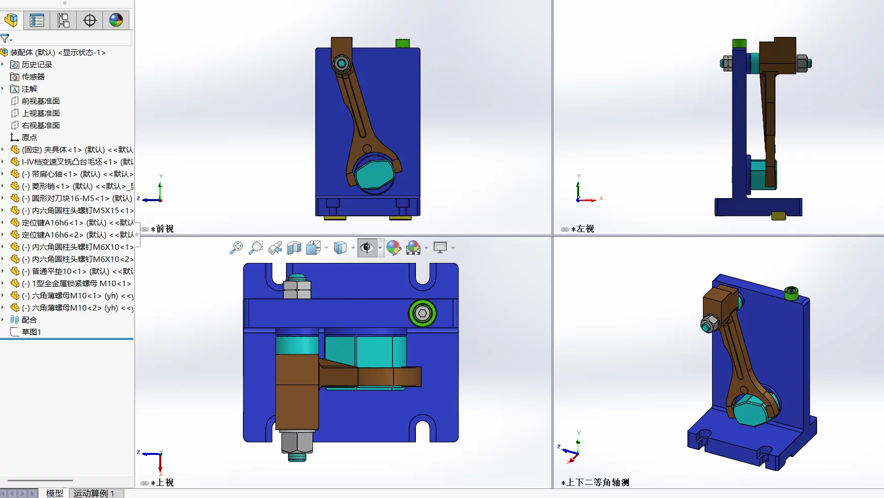Click the link icon beside *左视 label

tap(565, 229)
